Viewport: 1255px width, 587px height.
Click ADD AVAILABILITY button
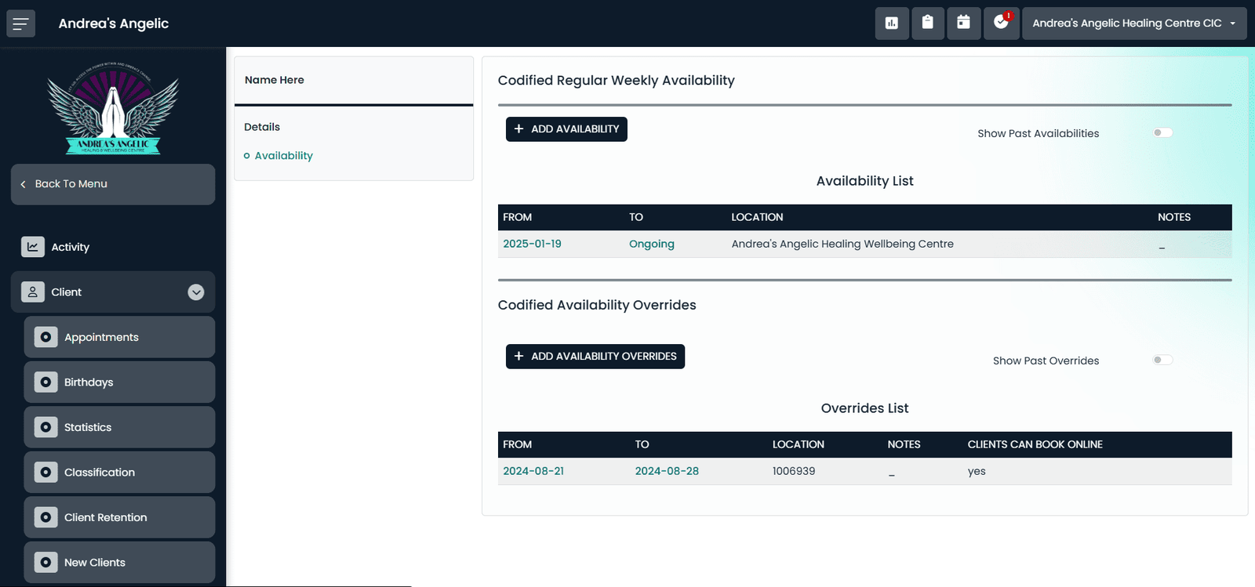(566, 129)
